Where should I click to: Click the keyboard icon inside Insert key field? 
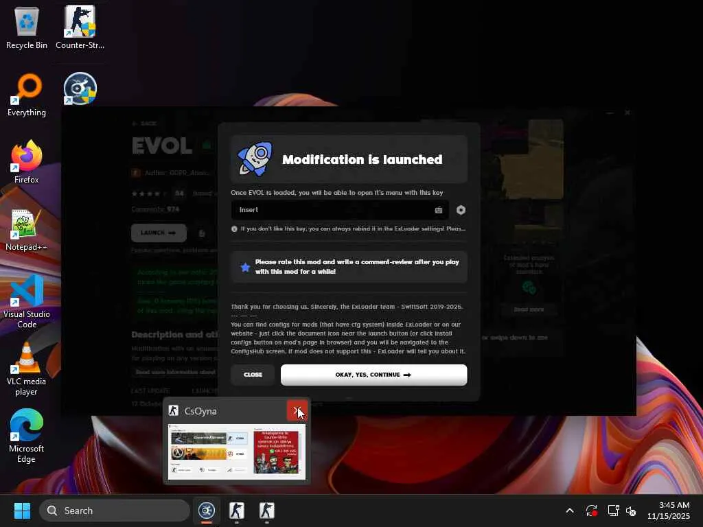pos(439,210)
